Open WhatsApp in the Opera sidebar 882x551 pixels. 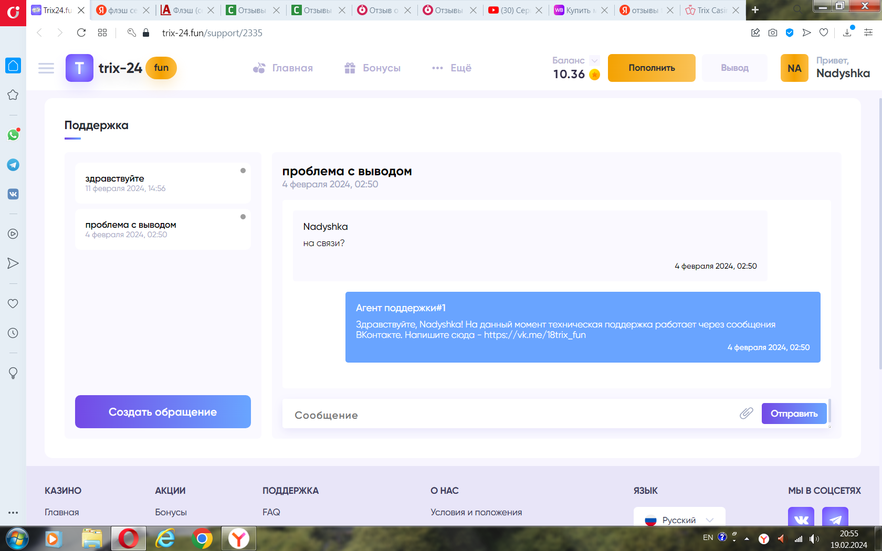(13, 135)
